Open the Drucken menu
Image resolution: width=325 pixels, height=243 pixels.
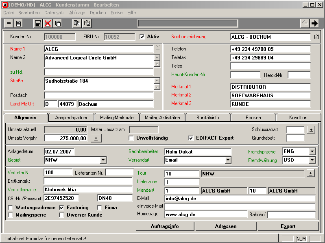[x=98, y=13]
